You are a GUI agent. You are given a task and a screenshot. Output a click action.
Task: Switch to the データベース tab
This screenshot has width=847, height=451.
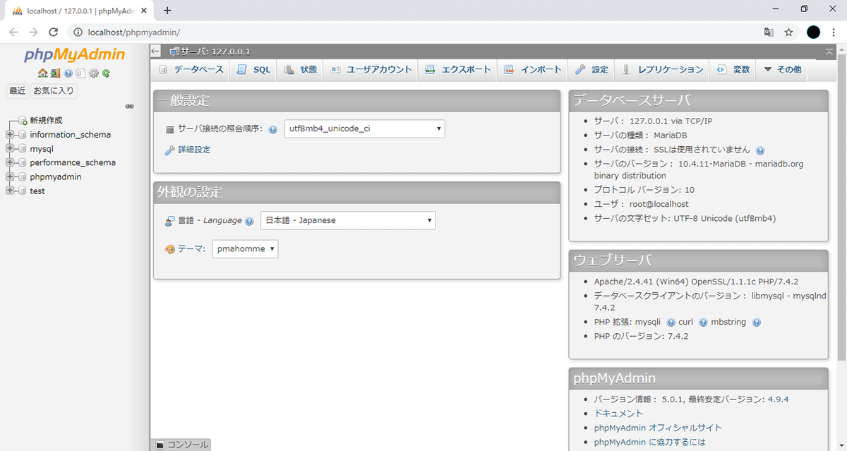191,70
